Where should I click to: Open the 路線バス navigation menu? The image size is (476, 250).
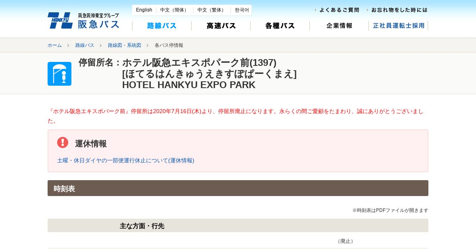point(162,26)
